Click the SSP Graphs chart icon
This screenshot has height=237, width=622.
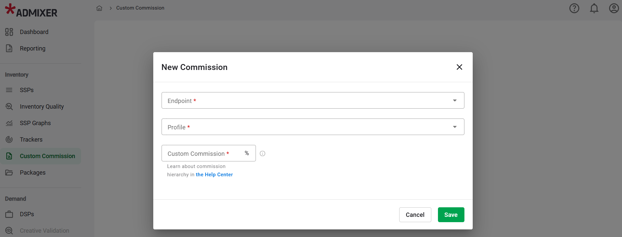pos(9,123)
